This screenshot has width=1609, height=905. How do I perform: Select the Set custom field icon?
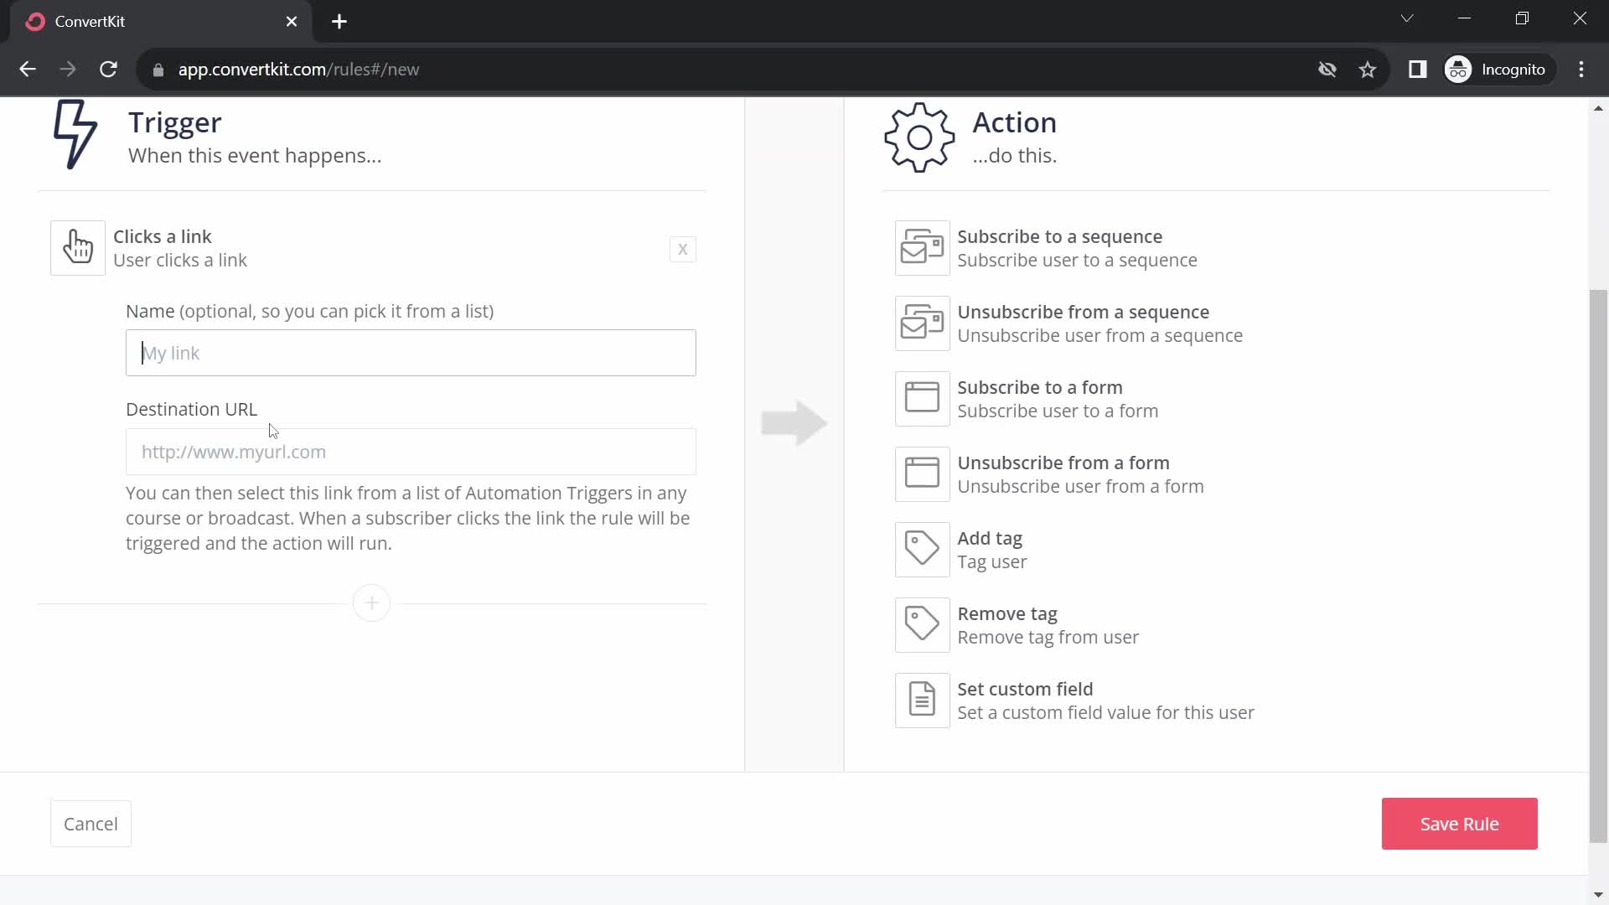point(923,701)
